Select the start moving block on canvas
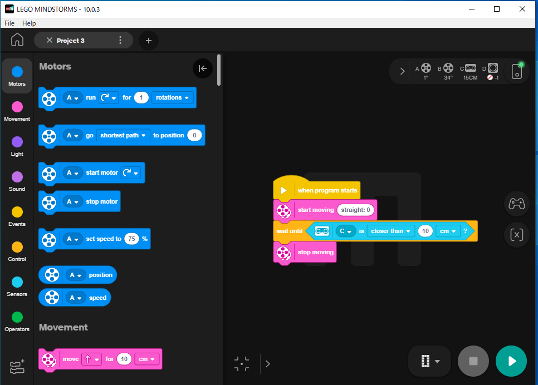The image size is (538, 385). 316,210
